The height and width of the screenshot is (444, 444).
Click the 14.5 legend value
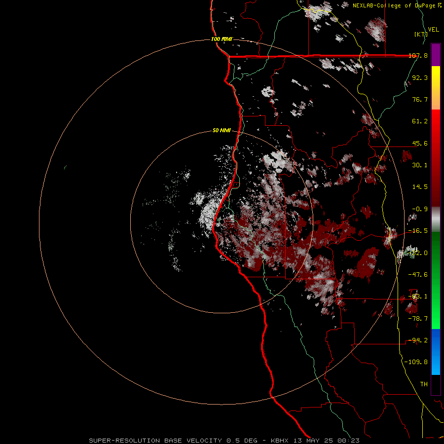click(420, 187)
